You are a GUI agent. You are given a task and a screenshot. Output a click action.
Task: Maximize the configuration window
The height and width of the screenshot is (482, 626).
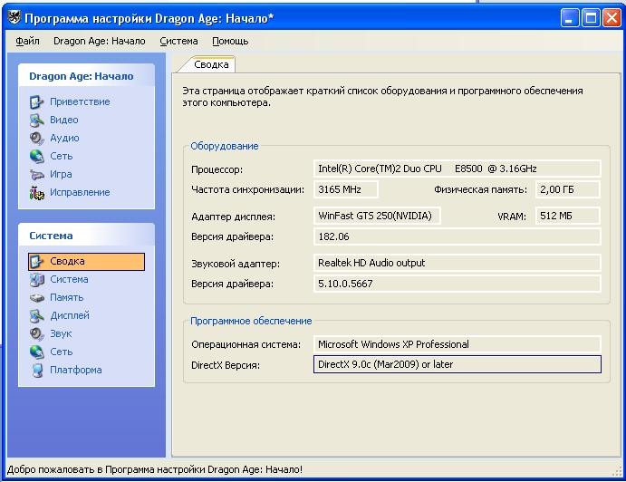591,18
